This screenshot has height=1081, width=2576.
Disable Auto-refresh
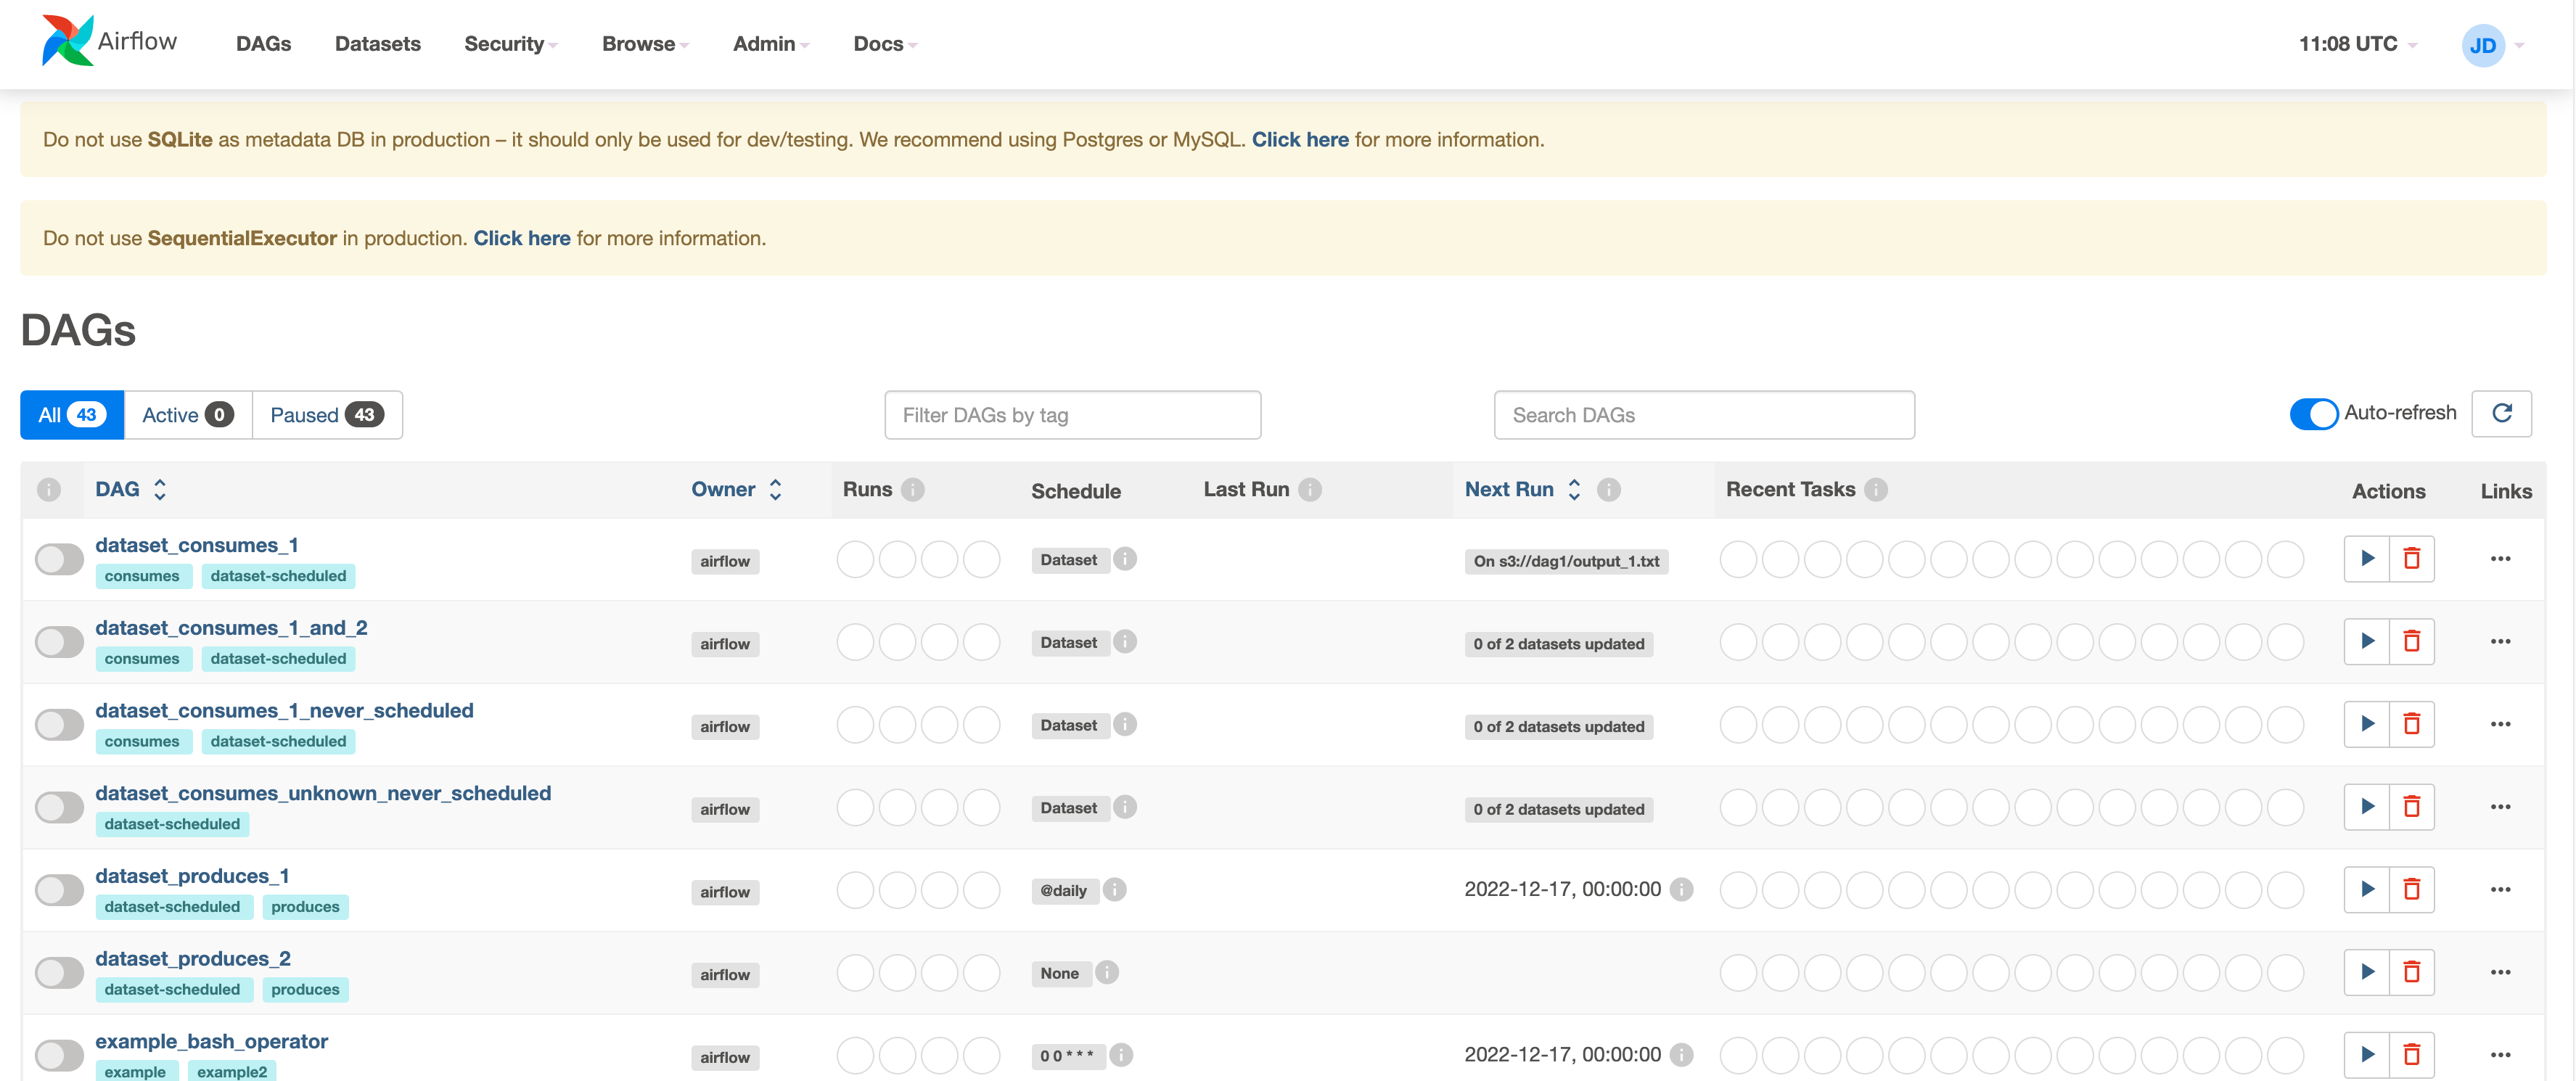click(2313, 413)
